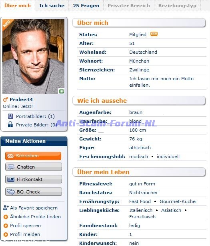Click the padlock icon beside Private Bilder
Image resolution: width=210 pixels, height=246 pixels.
[10, 124]
